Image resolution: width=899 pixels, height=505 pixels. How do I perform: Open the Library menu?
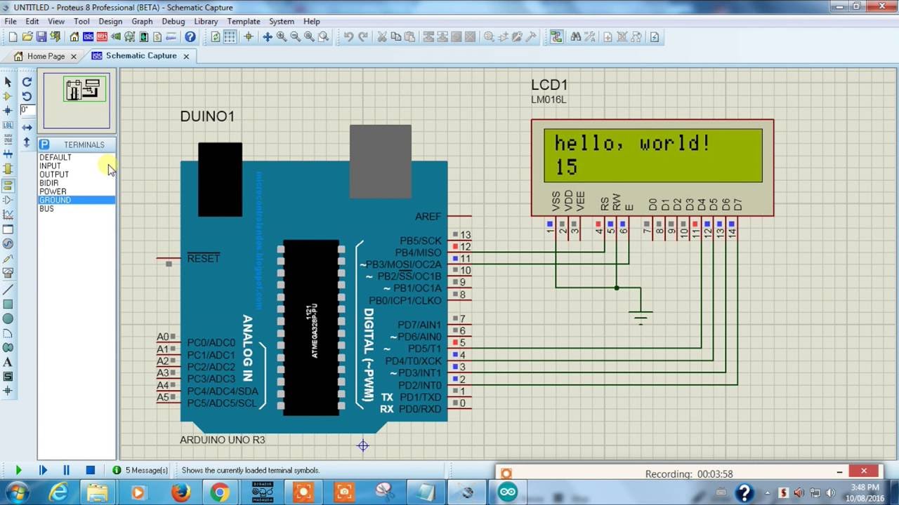206,22
